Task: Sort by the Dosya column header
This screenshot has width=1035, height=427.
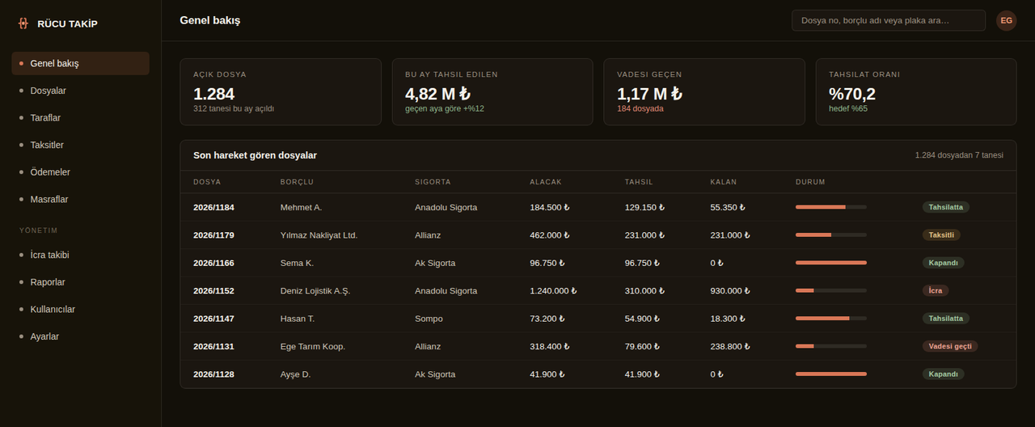Action: [207, 182]
